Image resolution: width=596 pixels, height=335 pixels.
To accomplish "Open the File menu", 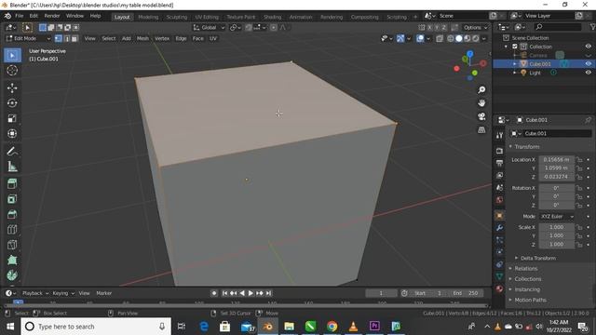I will pos(19,16).
